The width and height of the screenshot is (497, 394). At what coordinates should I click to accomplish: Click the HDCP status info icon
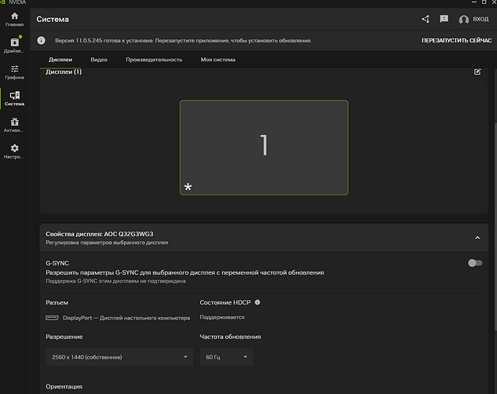pyautogui.click(x=258, y=302)
